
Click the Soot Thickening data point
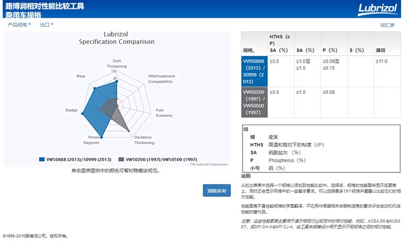tap(117, 81)
